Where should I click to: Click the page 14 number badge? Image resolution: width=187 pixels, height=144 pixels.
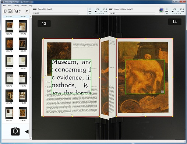pos(174,22)
